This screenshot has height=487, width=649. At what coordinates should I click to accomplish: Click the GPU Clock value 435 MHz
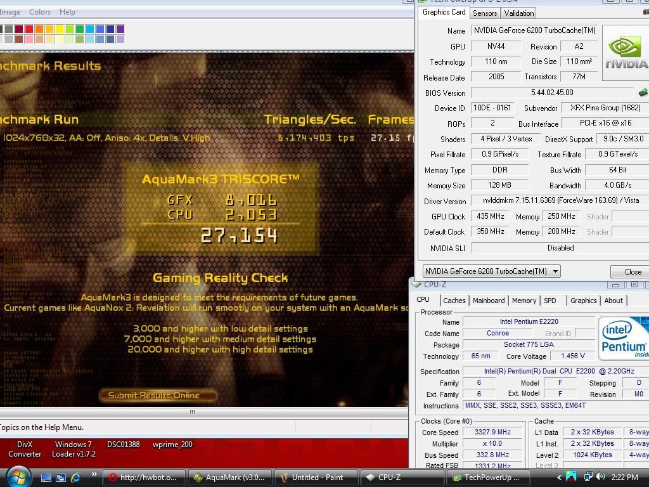click(491, 216)
